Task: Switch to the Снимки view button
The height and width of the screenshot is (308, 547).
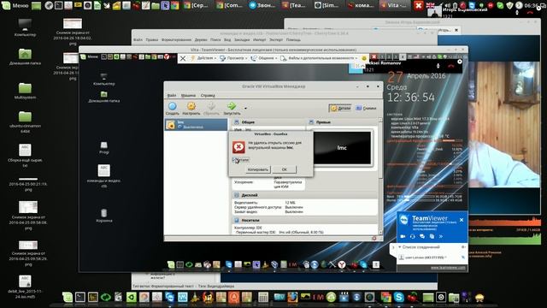Action: click(x=366, y=109)
